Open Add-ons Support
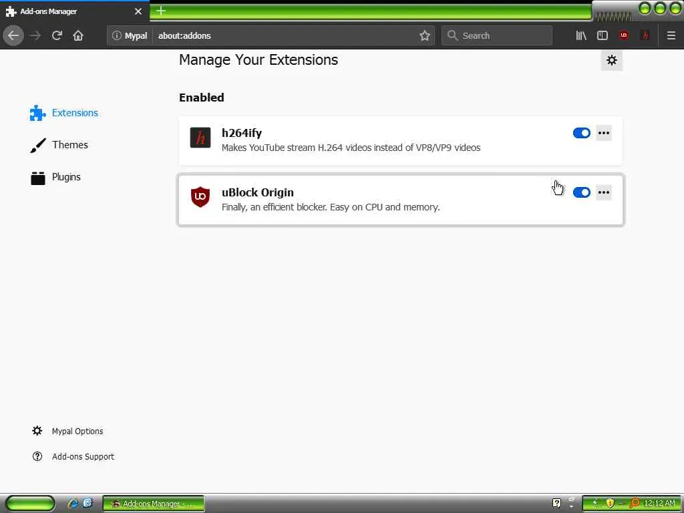This screenshot has height=513, width=684. (73, 456)
